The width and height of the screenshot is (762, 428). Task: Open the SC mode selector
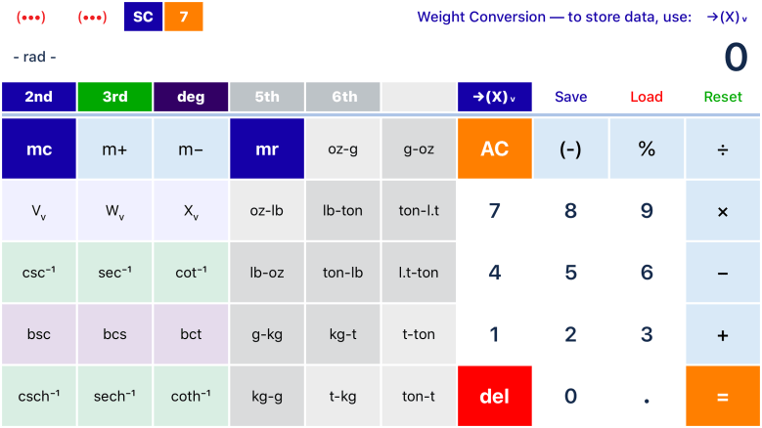(143, 17)
